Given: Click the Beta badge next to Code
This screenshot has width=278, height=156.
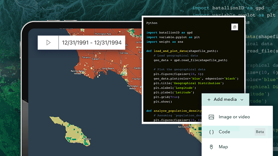Looking at the screenshot, I should (260, 132).
